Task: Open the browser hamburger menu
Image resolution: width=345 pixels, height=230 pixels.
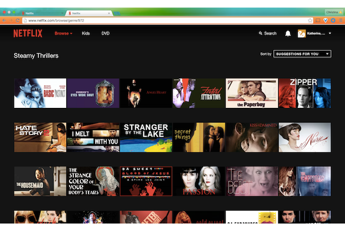Action: (340, 20)
